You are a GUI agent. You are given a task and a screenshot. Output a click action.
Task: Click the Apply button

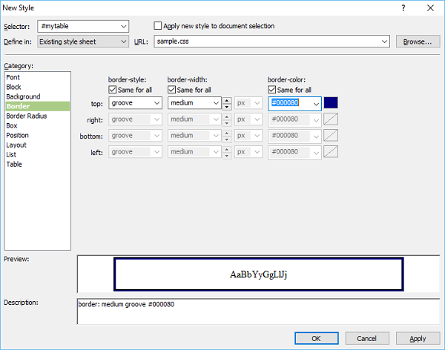tap(418, 338)
